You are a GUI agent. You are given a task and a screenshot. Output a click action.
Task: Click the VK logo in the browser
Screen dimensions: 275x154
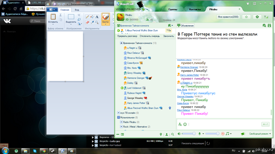point(7,21)
